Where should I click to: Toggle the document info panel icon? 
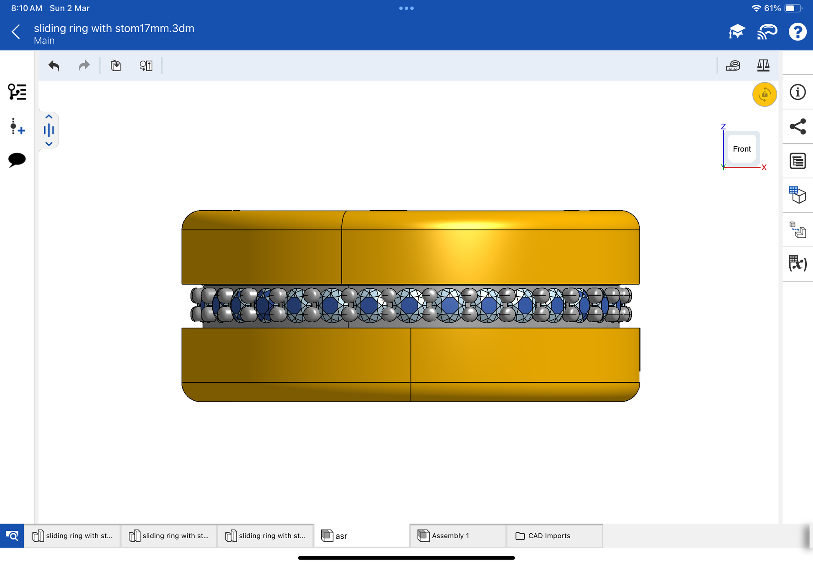point(798,92)
